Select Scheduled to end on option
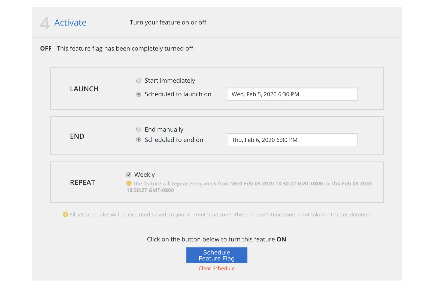This screenshot has height=292, width=436. 139,139
